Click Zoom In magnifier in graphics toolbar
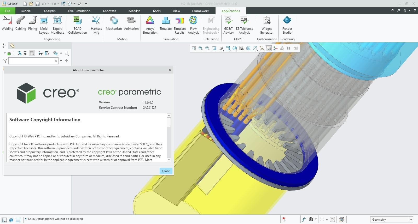Image resolution: width=418 pixels, height=224 pixels. pyautogui.click(x=201, y=48)
